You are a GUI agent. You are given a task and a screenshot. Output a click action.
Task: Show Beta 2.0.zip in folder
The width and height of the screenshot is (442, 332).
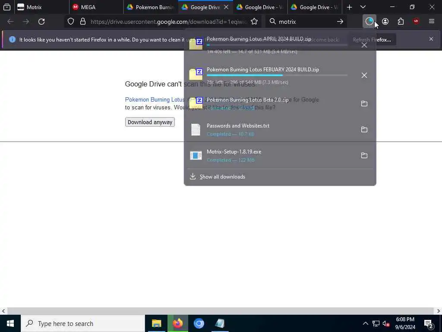364,104
